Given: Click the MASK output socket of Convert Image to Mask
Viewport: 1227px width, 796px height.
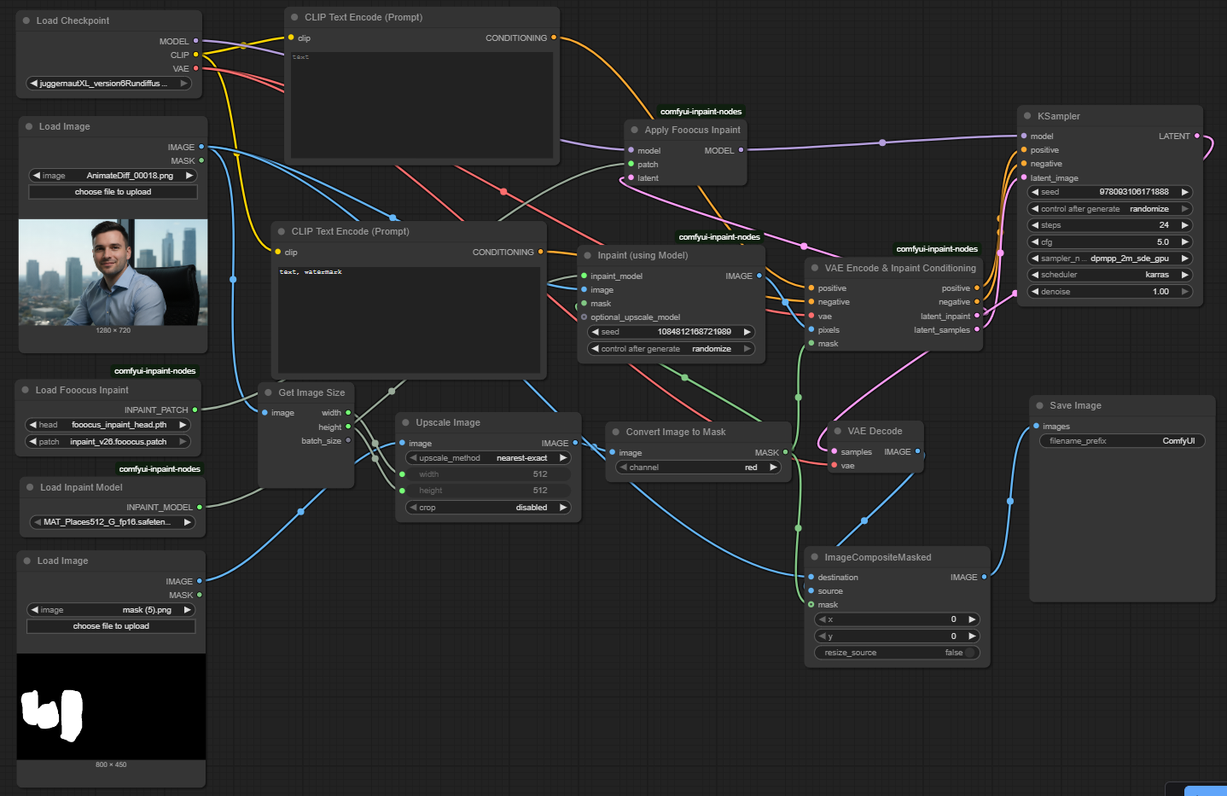Looking at the screenshot, I should coord(784,453).
